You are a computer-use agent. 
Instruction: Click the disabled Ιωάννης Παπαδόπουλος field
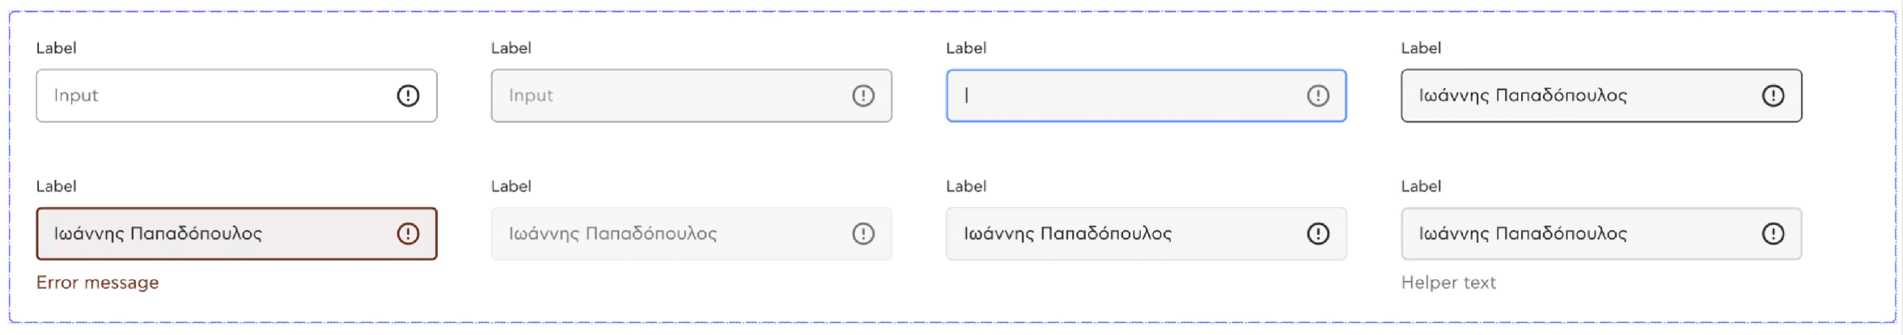672,234
